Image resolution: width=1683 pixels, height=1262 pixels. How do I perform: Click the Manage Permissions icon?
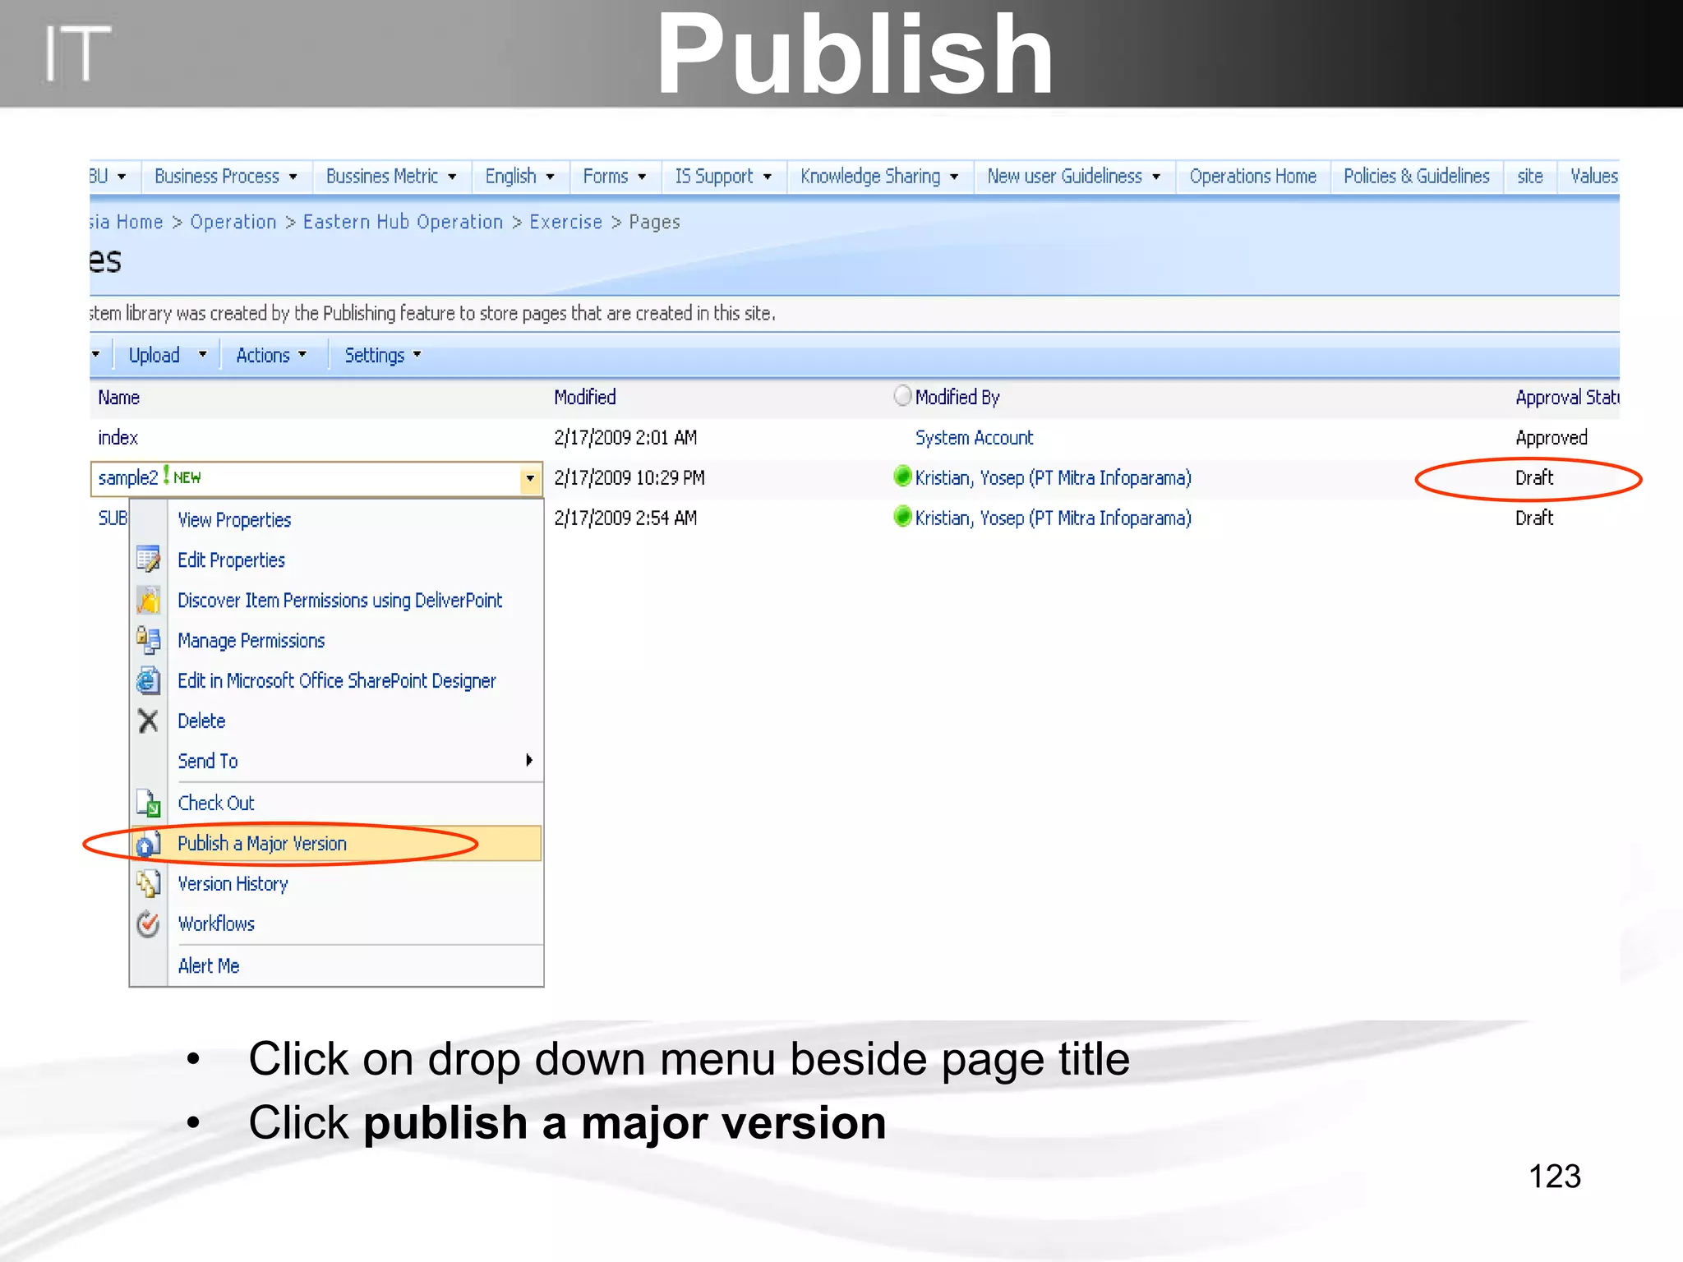(148, 640)
